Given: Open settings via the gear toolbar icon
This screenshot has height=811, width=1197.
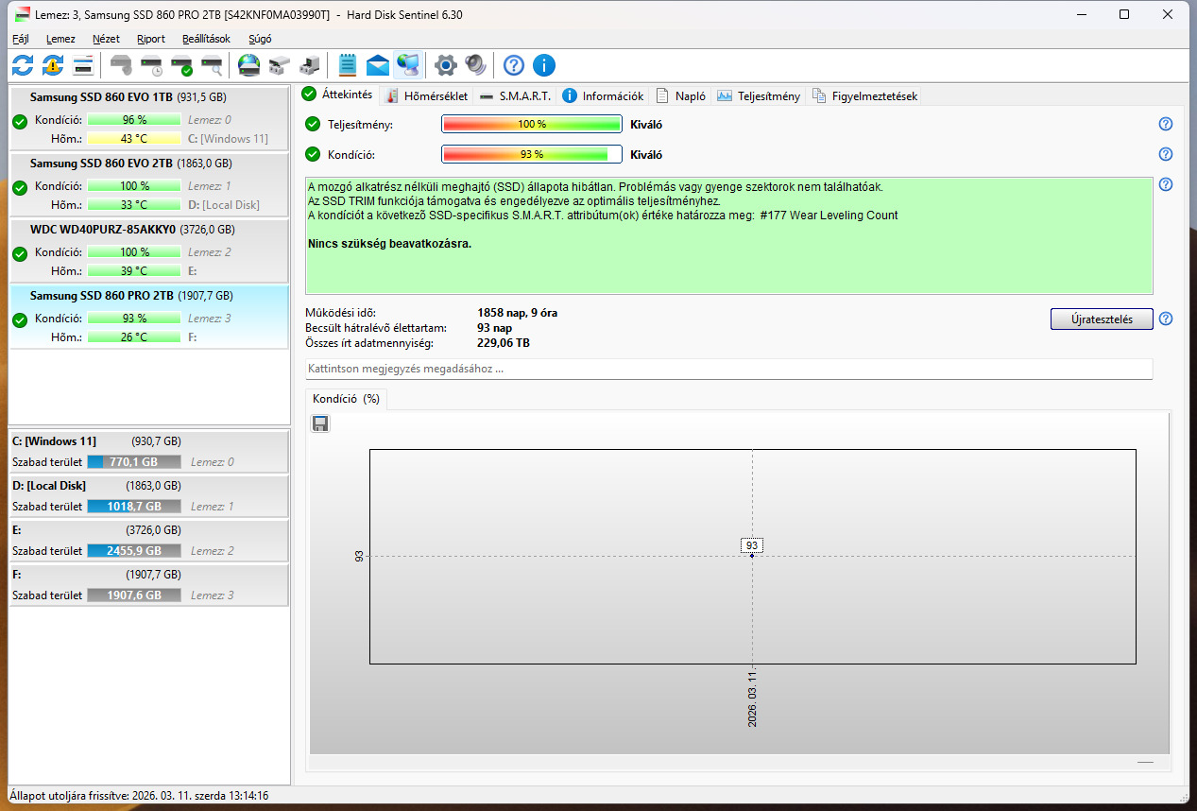Looking at the screenshot, I should [446, 65].
